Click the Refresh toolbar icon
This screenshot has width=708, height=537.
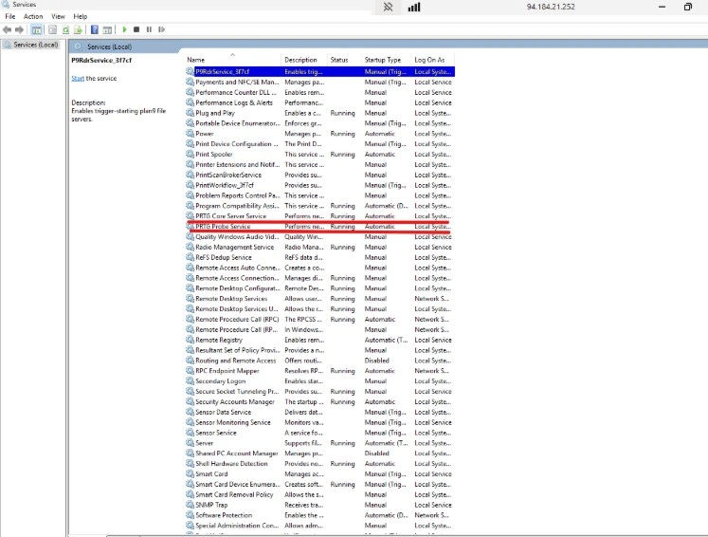66,29
